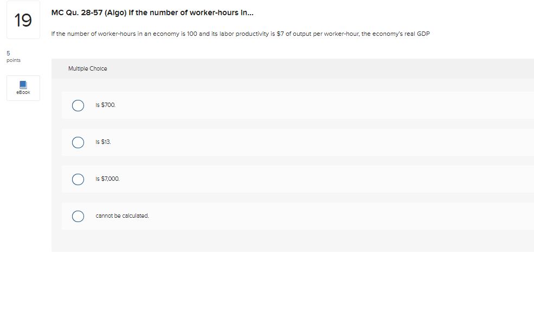Click the 'Is $7,000.' answer text

click(107, 179)
